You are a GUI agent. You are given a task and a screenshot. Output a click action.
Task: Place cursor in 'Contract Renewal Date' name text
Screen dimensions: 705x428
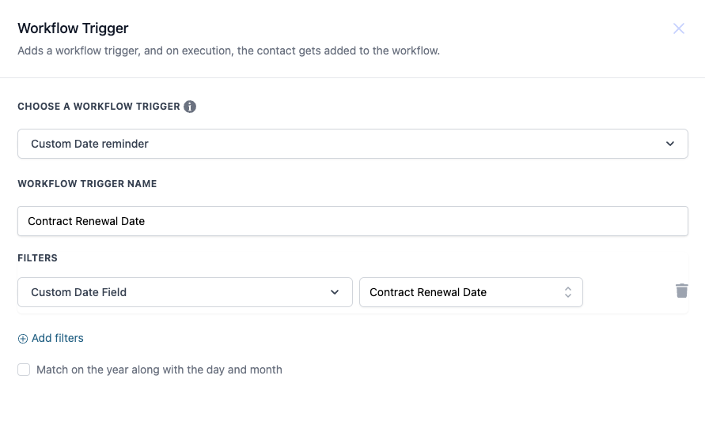(86, 221)
